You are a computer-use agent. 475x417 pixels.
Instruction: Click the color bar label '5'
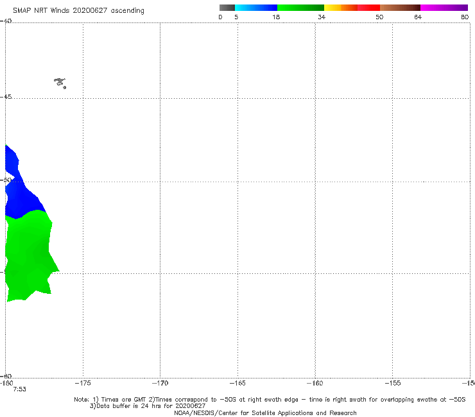pyautogui.click(x=236, y=17)
